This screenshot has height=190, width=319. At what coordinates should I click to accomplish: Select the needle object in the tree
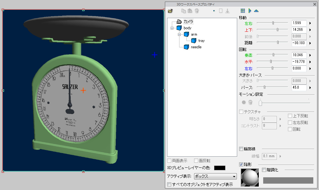[196, 47]
